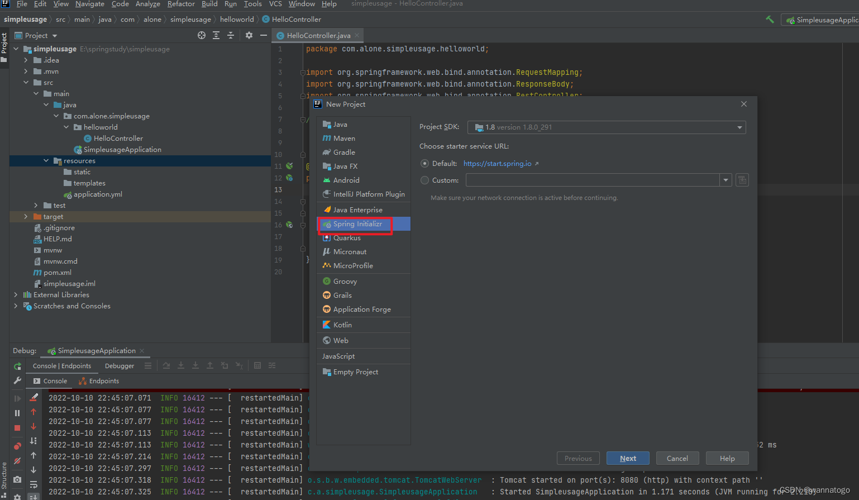859x500 pixels.
Task: Open the Console sub-tab
Action: pos(50,381)
